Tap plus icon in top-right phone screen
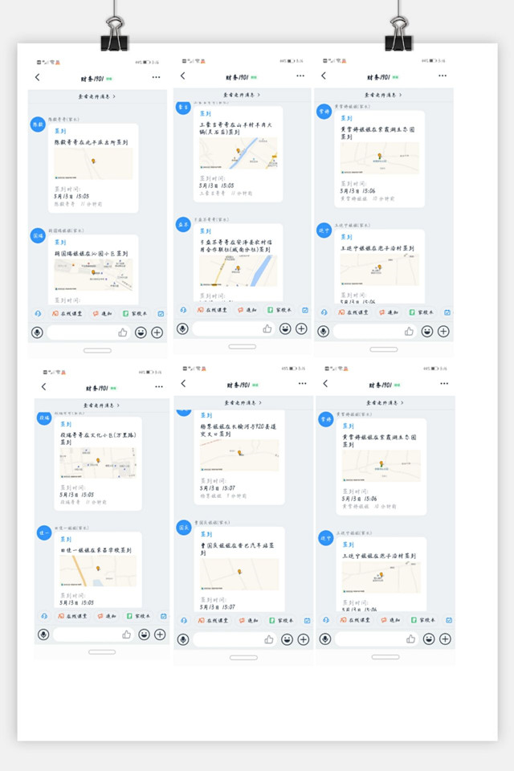The width and height of the screenshot is (514, 771). click(443, 332)
